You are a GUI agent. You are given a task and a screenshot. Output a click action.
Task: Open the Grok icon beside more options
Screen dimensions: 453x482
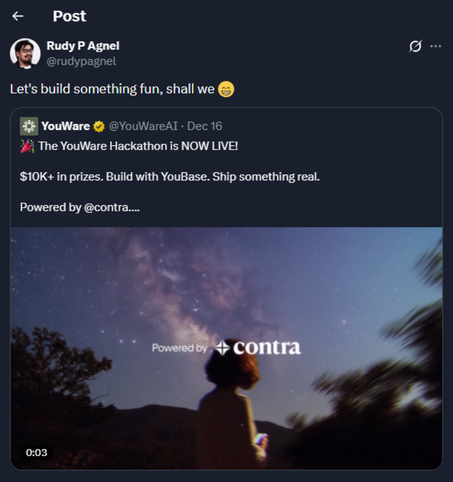click(415, 46)
